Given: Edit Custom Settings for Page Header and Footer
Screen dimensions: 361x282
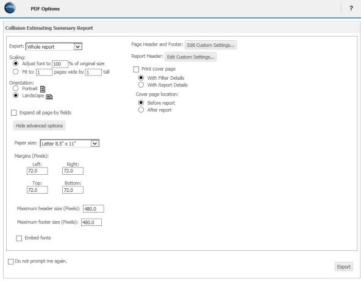Looking at the screenshot, I should point(210,45).
